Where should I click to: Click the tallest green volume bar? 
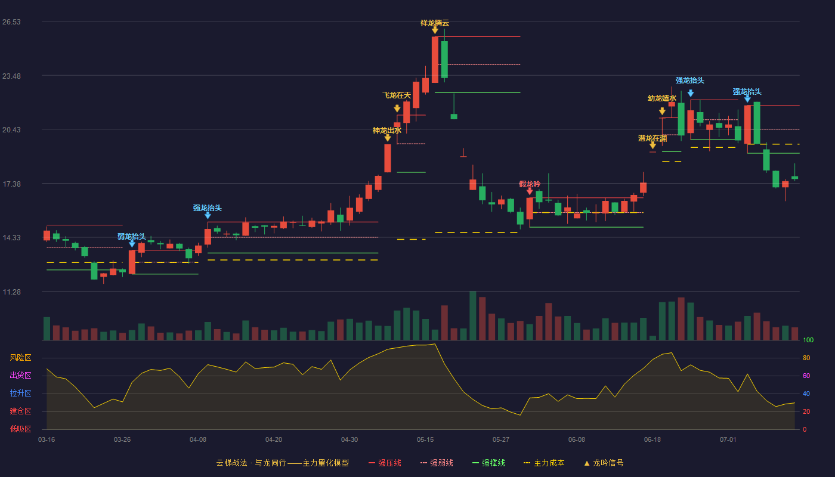click(x=473, y=315)
